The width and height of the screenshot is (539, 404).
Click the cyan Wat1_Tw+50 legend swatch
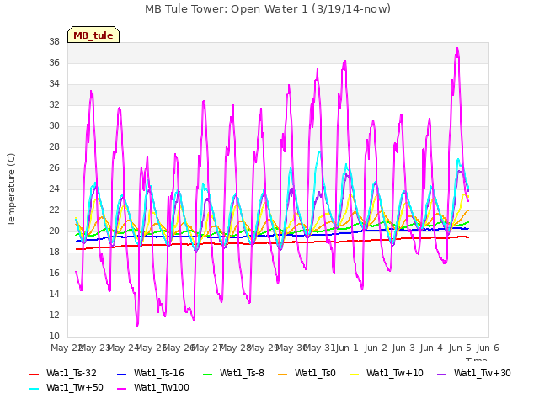[x=34, y=389]
